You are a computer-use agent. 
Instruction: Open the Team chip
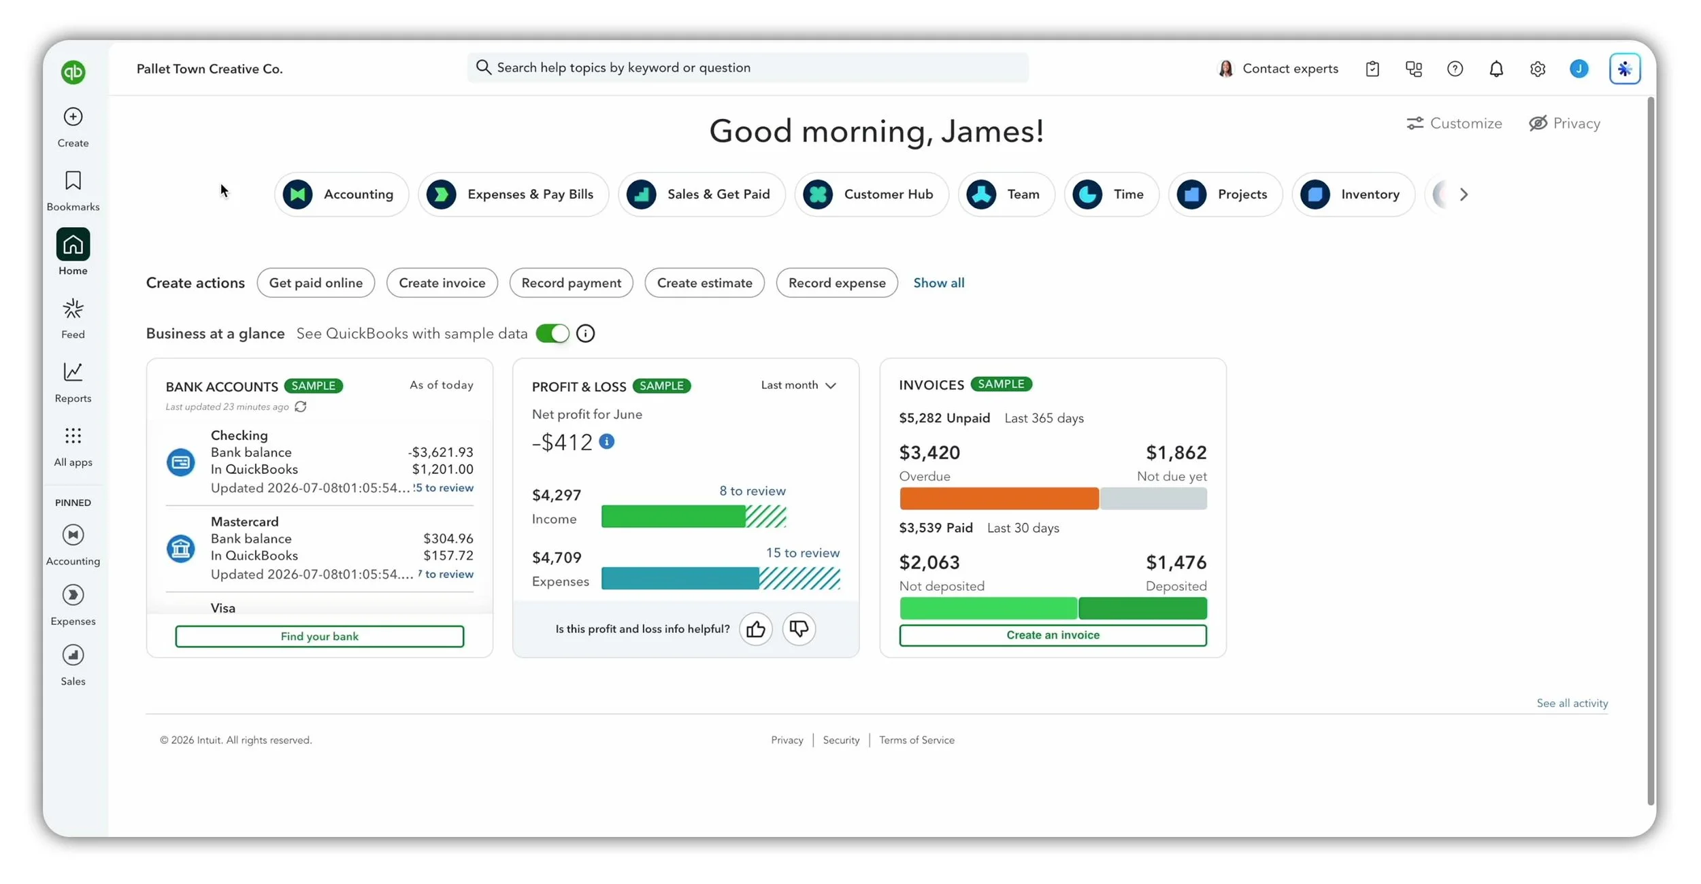(1006, 194)
